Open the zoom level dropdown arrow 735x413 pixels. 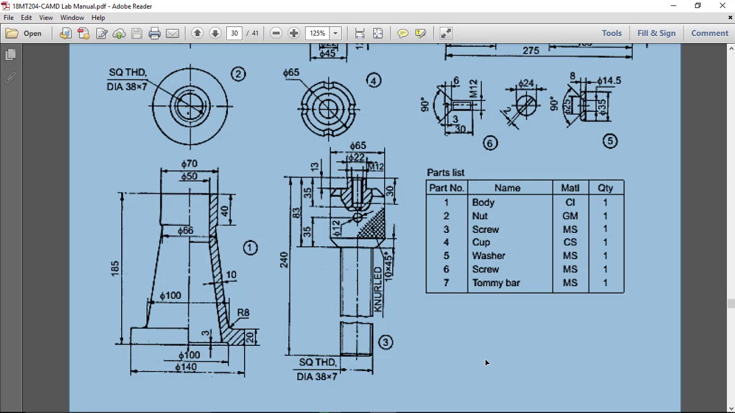click(336, 33)
